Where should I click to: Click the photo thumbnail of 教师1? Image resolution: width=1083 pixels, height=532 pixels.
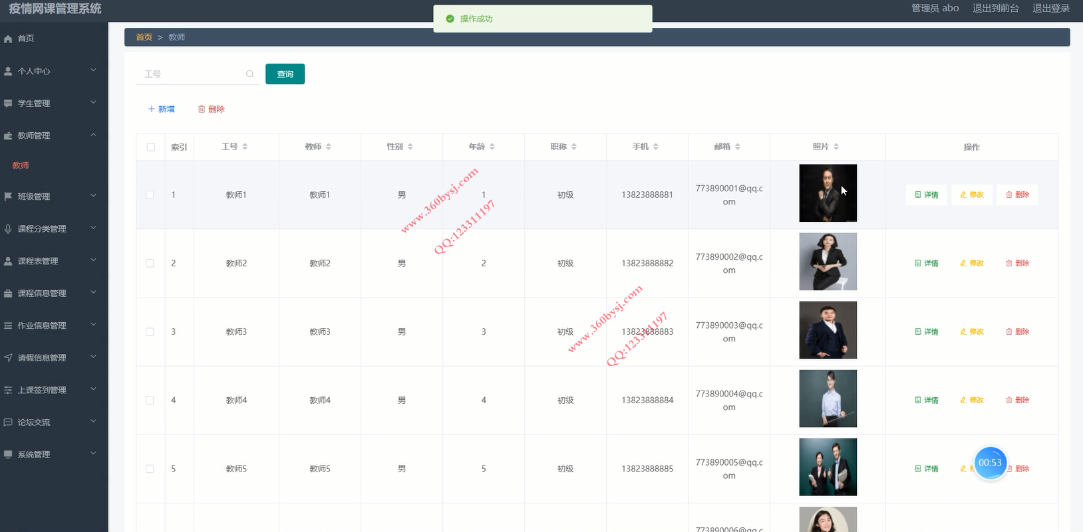click(828, 193)
